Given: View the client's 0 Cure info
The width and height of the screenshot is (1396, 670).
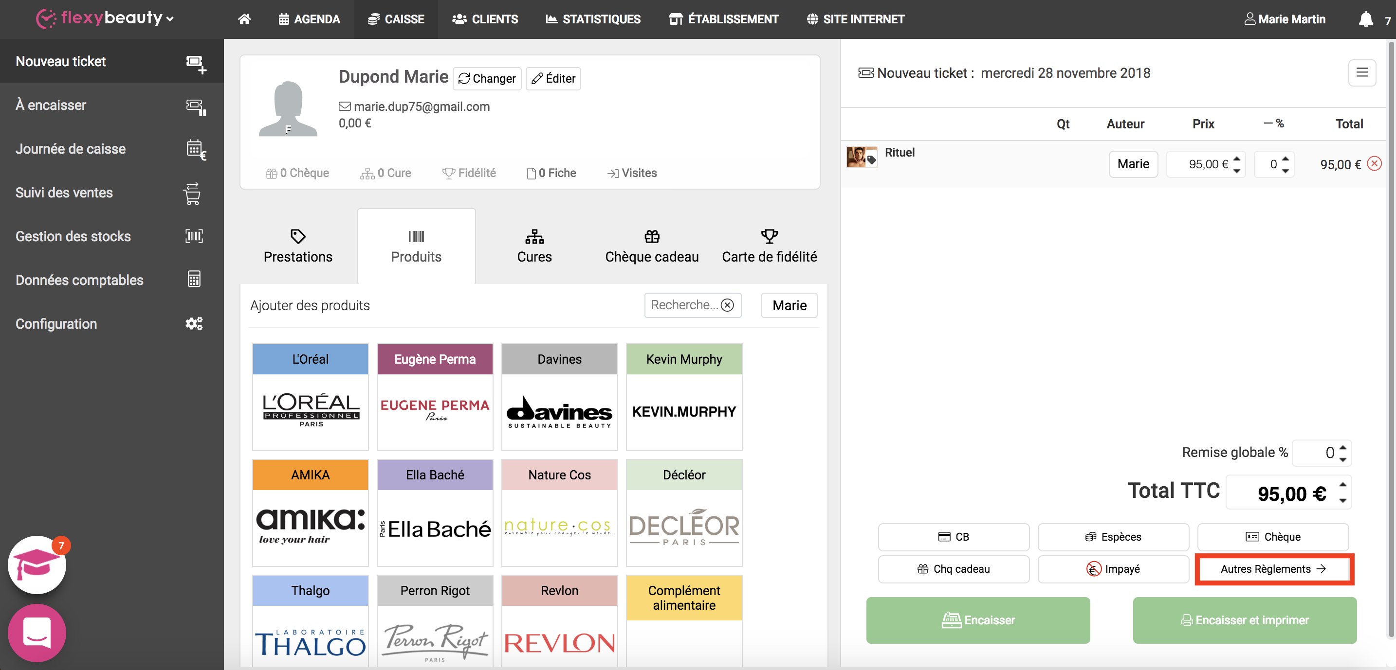Looking at the screenshot, I should tap(386, 173).
